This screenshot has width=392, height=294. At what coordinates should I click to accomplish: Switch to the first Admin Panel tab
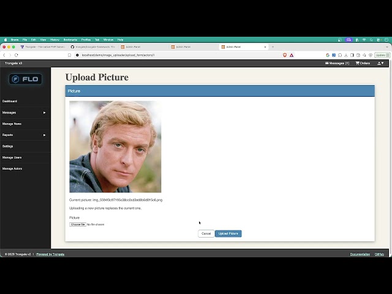coord(143,47)
